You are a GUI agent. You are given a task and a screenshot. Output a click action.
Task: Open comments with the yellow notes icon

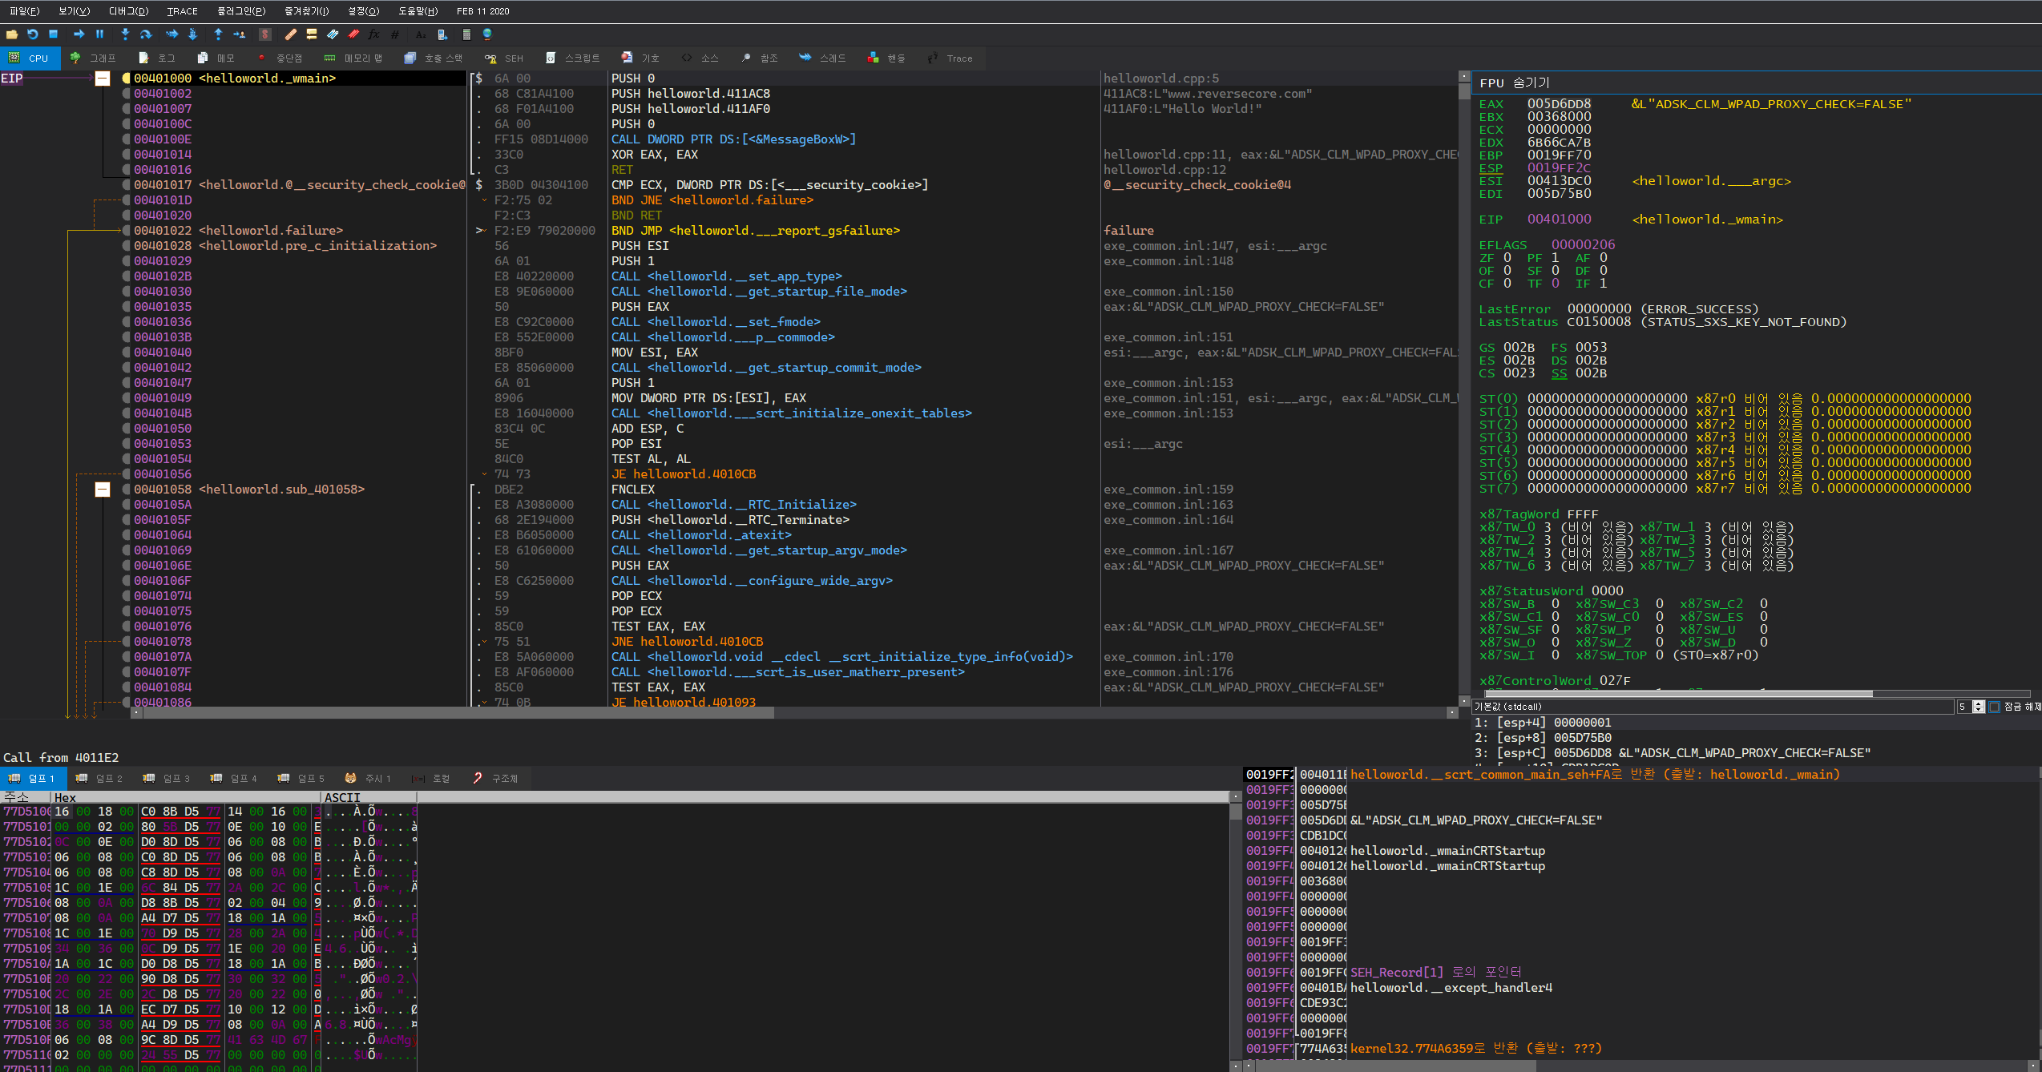(312, 34)
